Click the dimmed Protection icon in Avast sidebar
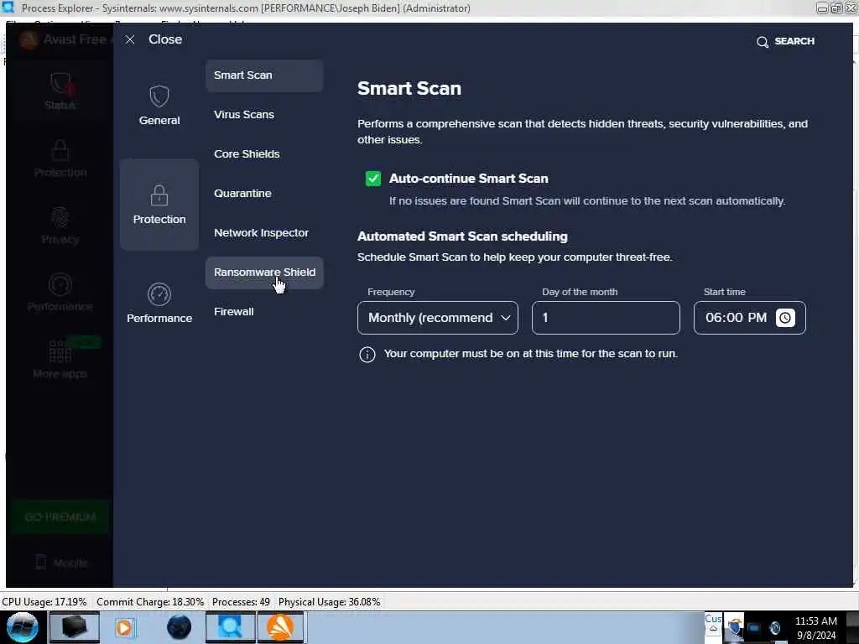Viewport: 859px width, 644px height. tap(60, 151)
